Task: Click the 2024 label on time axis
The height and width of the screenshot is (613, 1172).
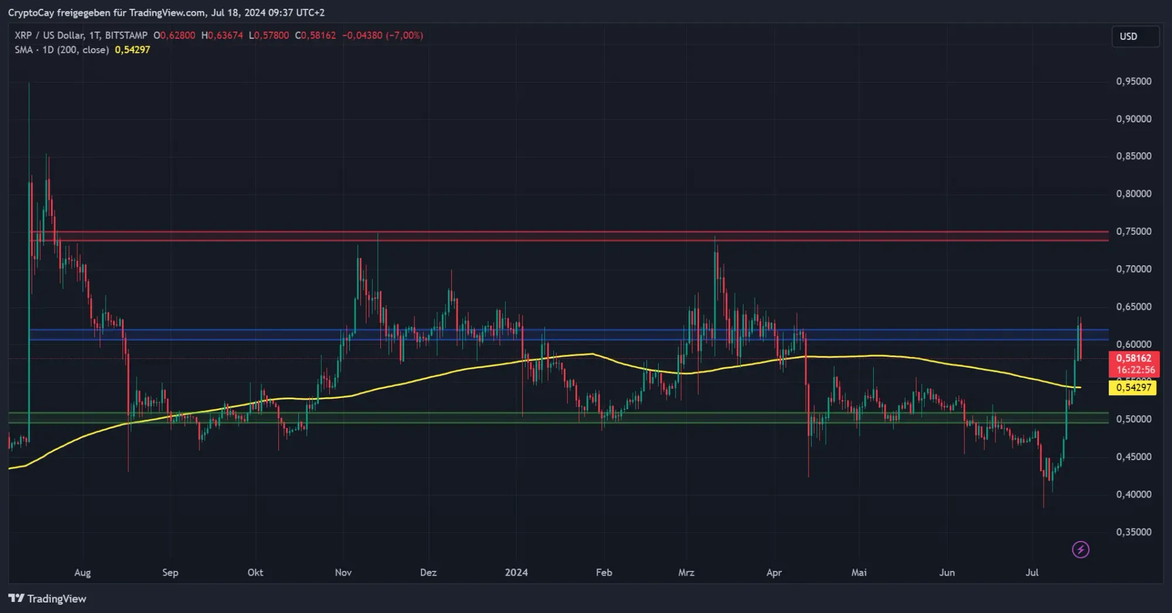Action: [x=516, y=573]
